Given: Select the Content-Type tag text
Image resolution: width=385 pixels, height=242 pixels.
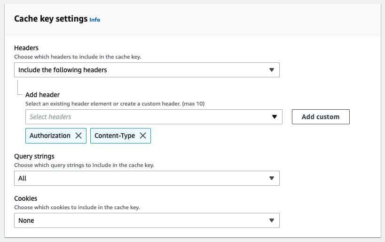Looking at the screenshot, I should point(115,136).
